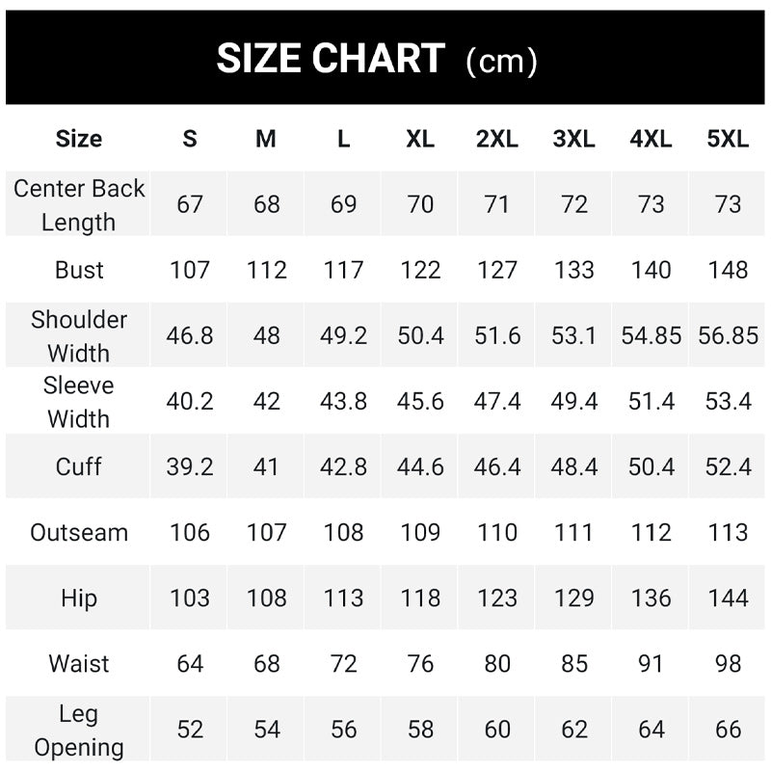This screenshot has height=771, width=771.
Task: Click the Center Back Length row label
Action: click(x=79, y=204)
